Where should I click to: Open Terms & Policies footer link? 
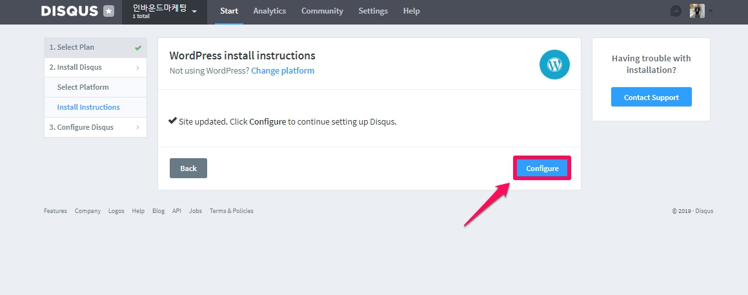point(231,211)
